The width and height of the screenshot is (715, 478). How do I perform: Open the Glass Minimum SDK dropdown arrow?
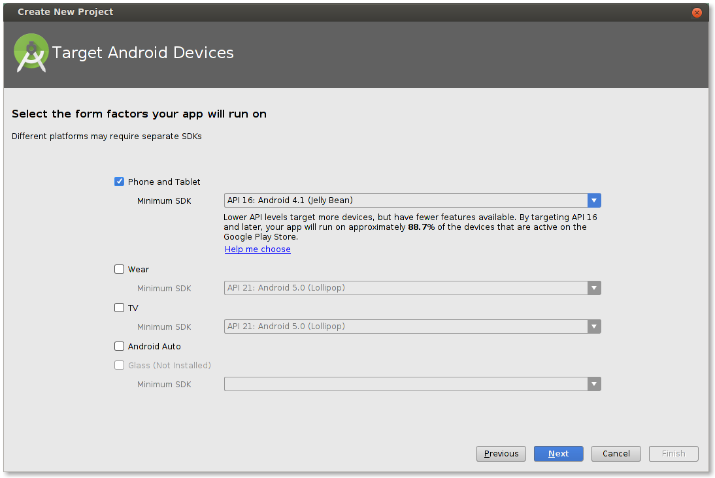click(593, 384)
